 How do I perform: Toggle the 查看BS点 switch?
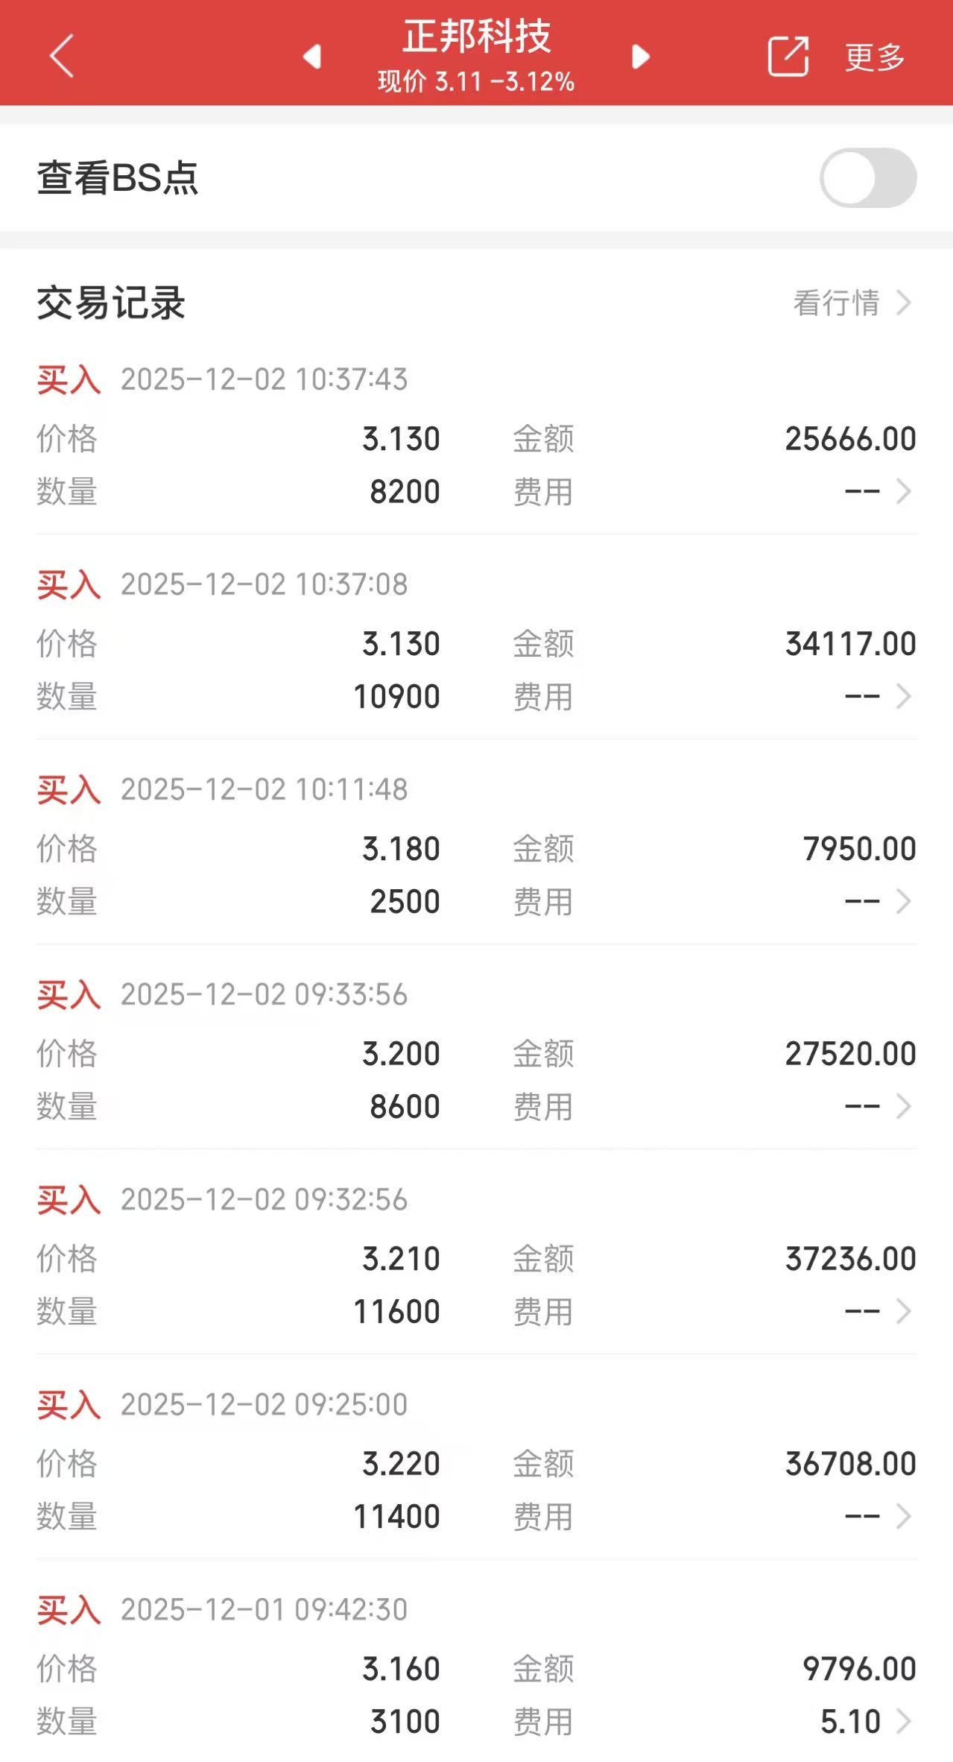(868, 178)
